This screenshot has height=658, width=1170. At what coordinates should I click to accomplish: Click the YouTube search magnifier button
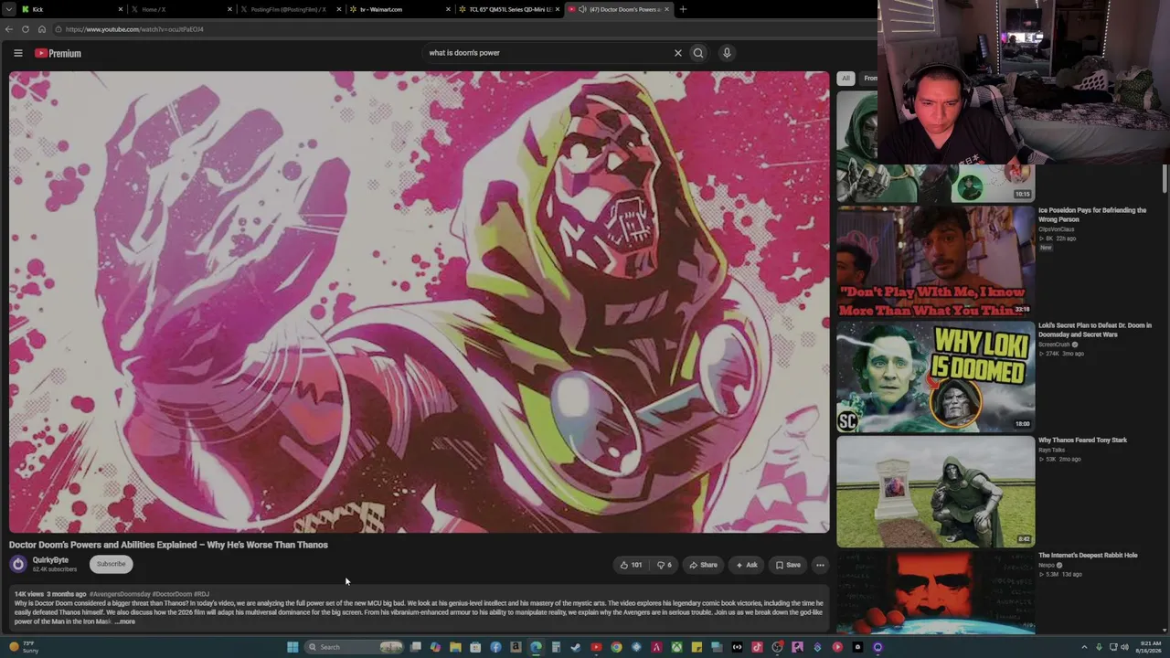click(x=698, y=53)
